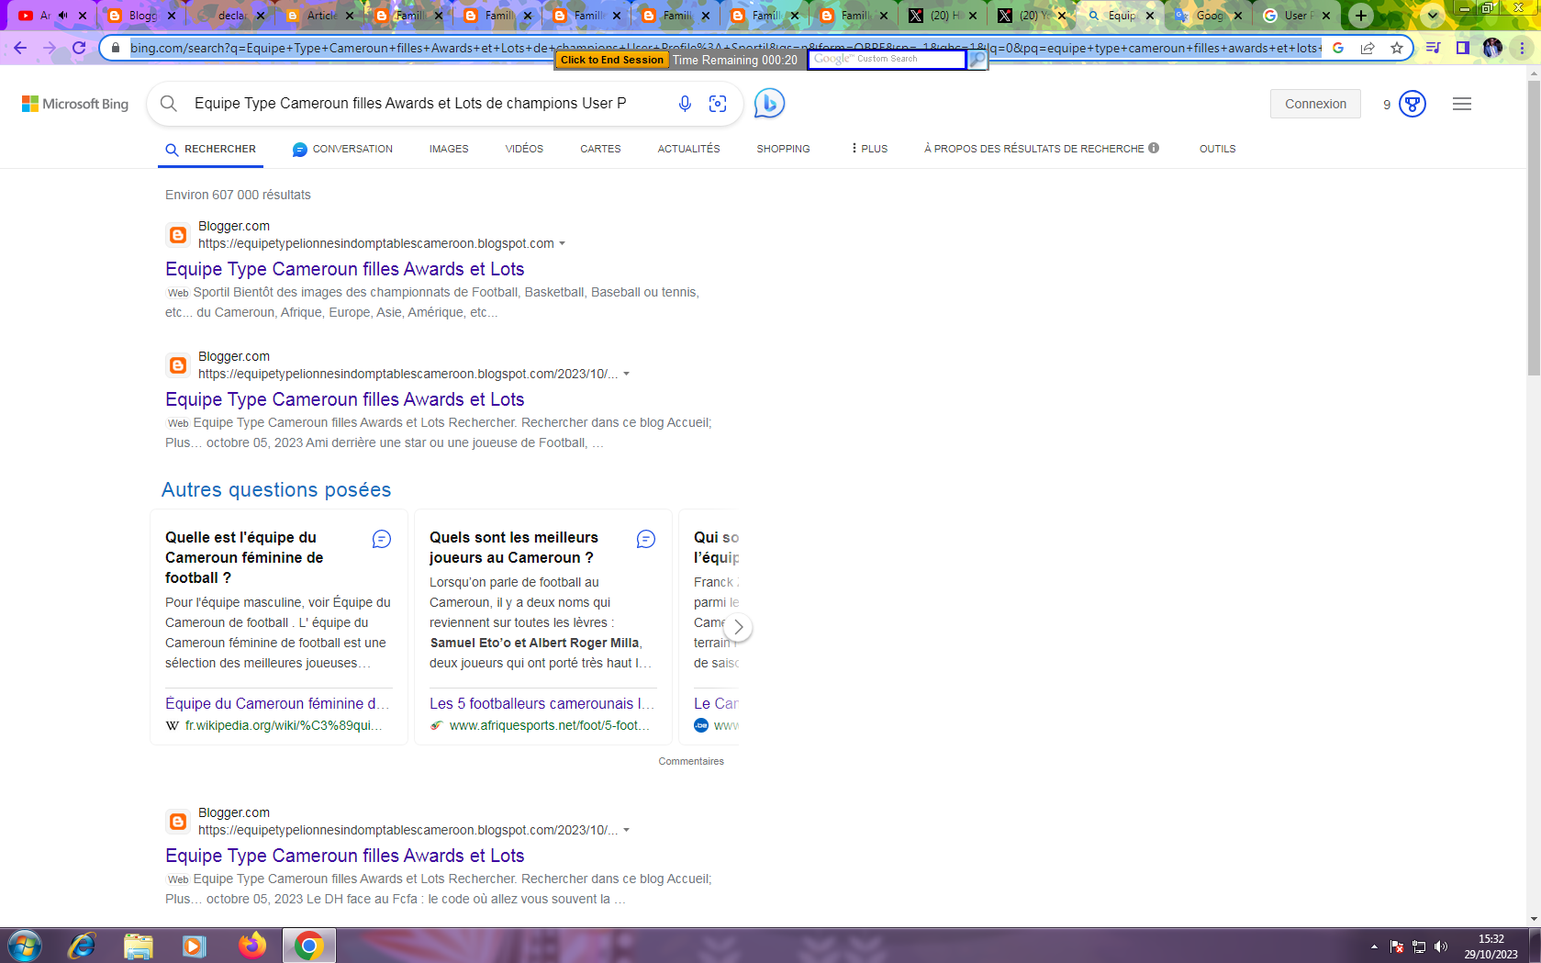The width and height of the screenshot is (1541, 963).
Task: Click chat icon on 'Quelle est l'équipe' card
Action: [382, 539]
